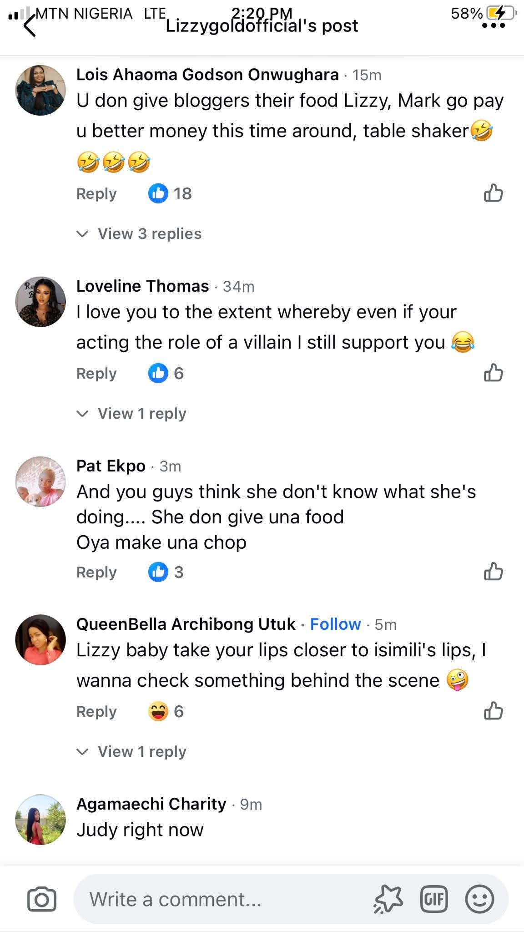Reply to Loveline Thomas's comment
Viewport: 524px width, 932px height.
click(x=96, y=373)
